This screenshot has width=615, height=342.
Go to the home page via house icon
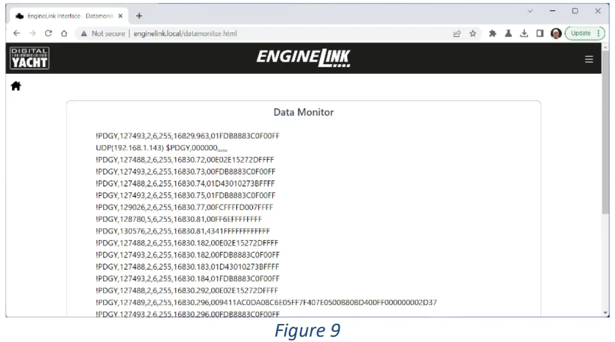click(x=16, y=86)
